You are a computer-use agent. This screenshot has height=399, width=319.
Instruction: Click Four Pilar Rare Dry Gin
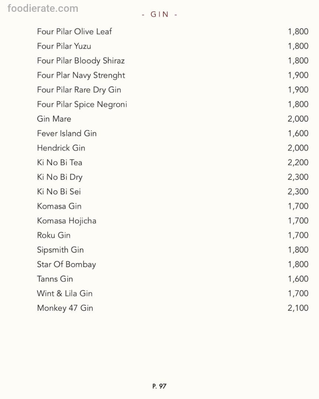(x=79, y=90)
